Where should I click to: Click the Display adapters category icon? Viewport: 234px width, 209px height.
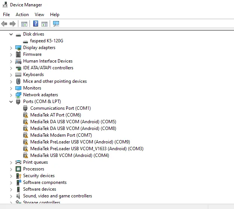click(18, 48)
